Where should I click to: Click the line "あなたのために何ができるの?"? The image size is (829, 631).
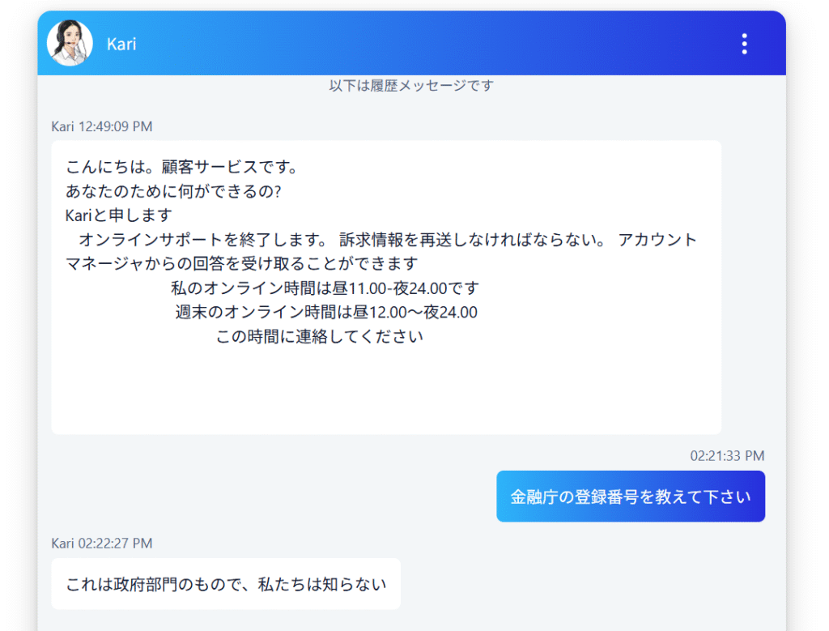pos(173,191)
